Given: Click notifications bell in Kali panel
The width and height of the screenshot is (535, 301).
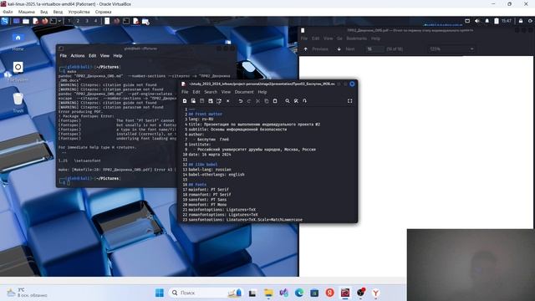Looking at the screenshot, I should (x=487, y=21).
